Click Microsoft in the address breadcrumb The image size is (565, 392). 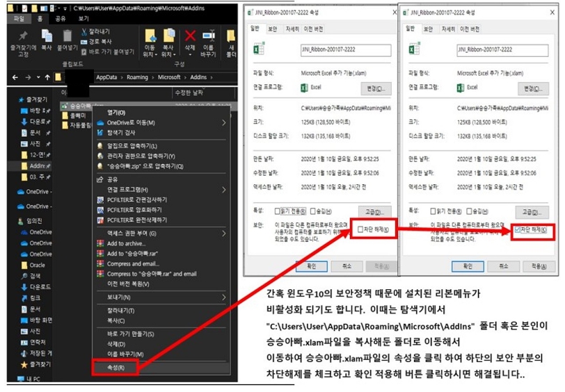pos(169,77)
